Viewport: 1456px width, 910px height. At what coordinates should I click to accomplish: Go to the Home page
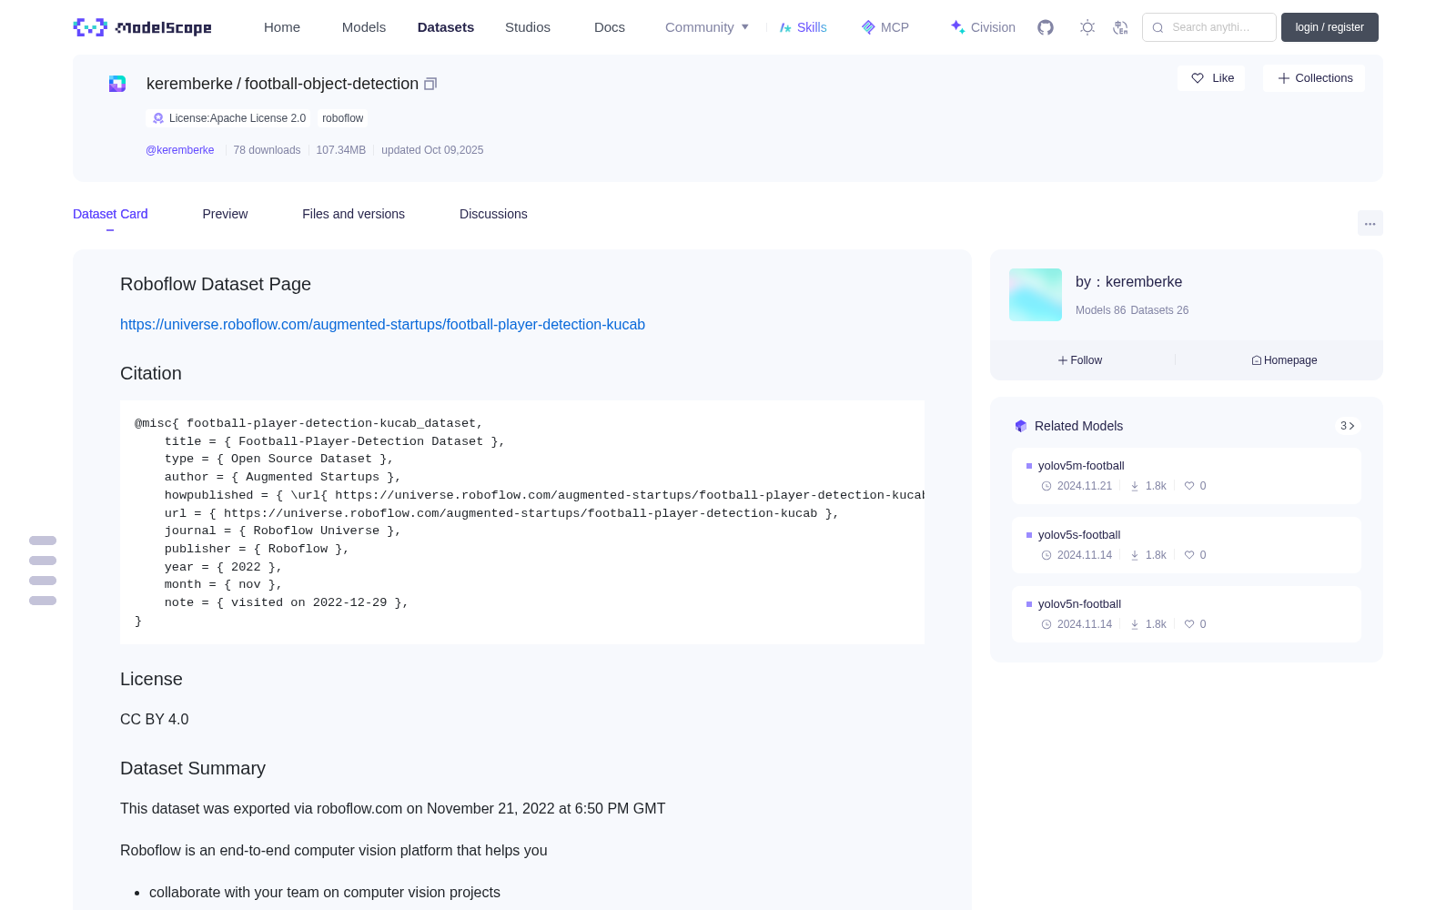pos(282,27)
